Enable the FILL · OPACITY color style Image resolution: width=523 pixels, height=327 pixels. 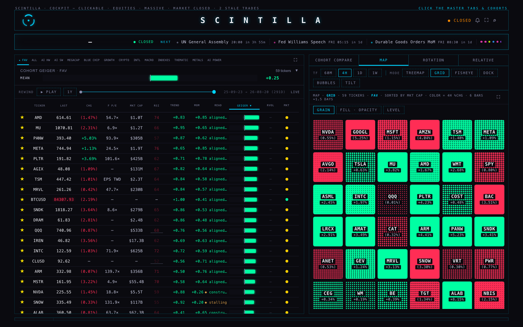(x=358, y=110)
